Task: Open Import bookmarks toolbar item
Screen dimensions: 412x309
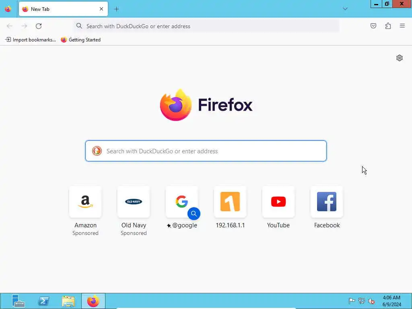Action: [31, 40]
